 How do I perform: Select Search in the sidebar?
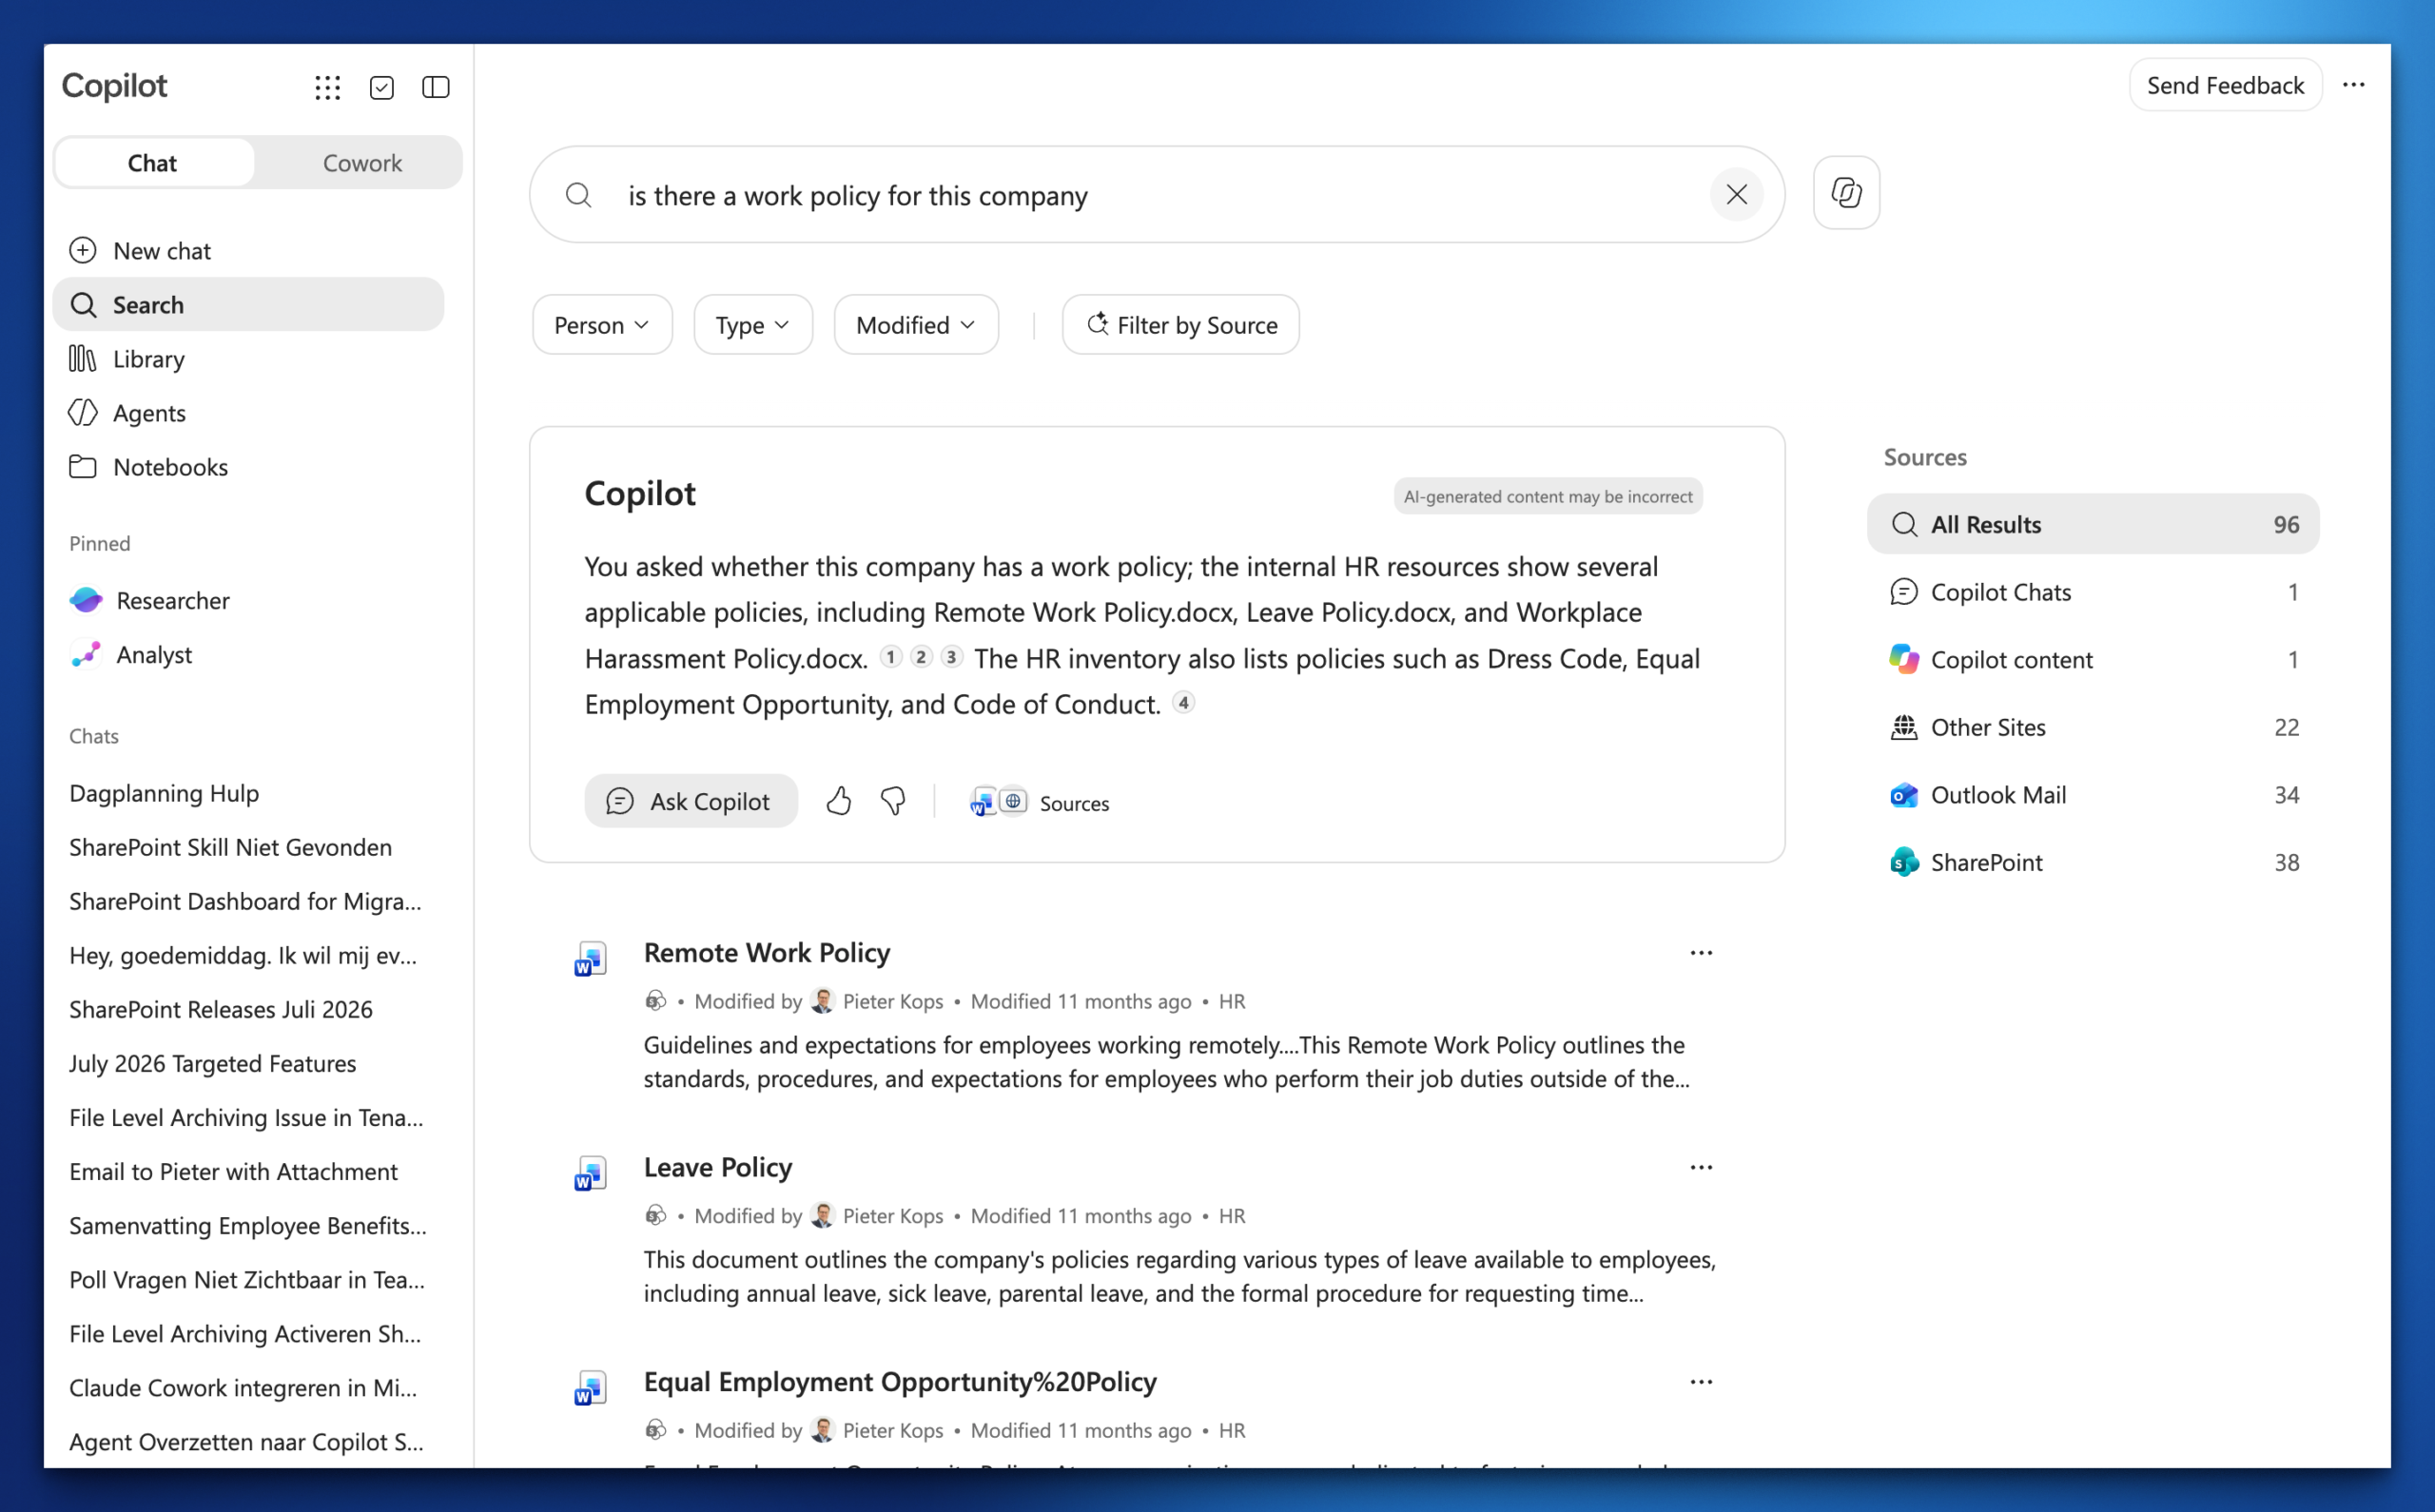point(248,304)
